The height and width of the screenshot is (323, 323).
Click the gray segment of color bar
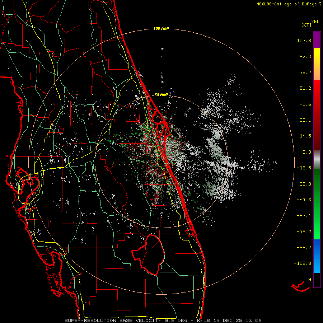tap(317, 160)
